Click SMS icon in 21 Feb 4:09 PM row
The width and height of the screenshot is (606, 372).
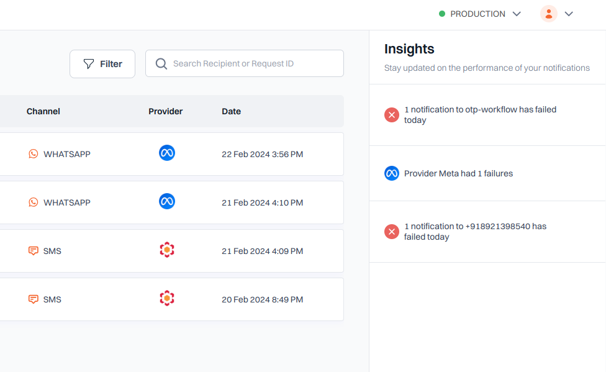click(x=34, y=251)
